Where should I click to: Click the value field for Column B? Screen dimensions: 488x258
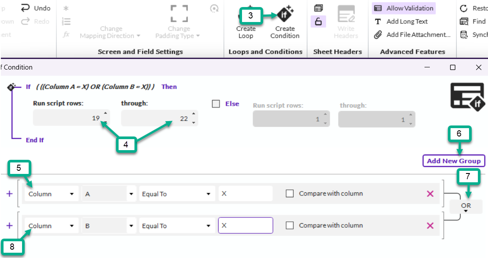coord(245,226)
